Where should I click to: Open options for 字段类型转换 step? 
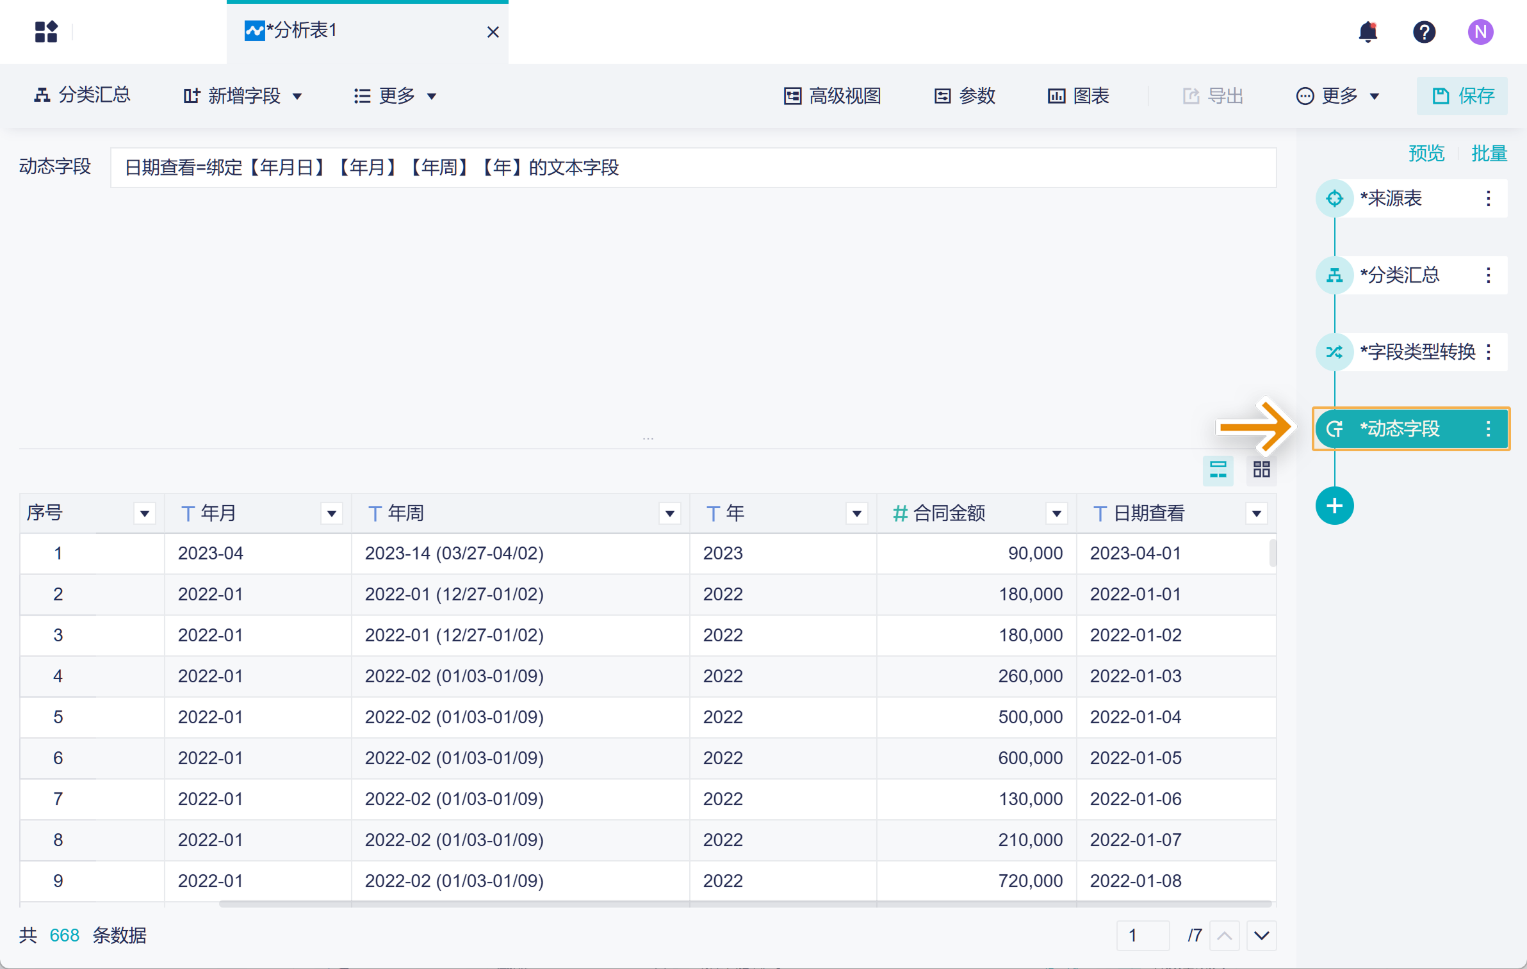tap(1488, 352)
